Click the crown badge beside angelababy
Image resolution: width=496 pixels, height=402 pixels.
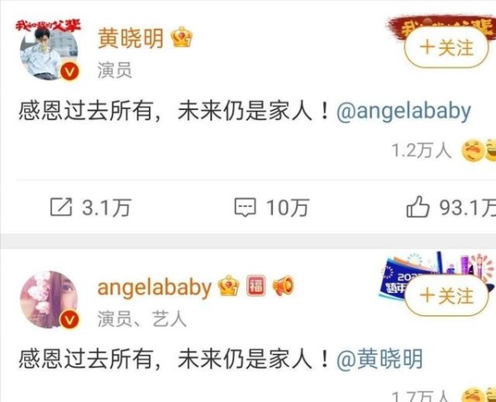point(228,286)
